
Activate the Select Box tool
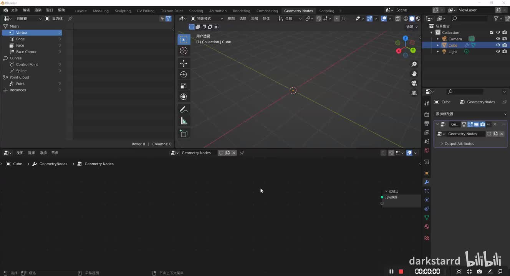pos(184,39)
